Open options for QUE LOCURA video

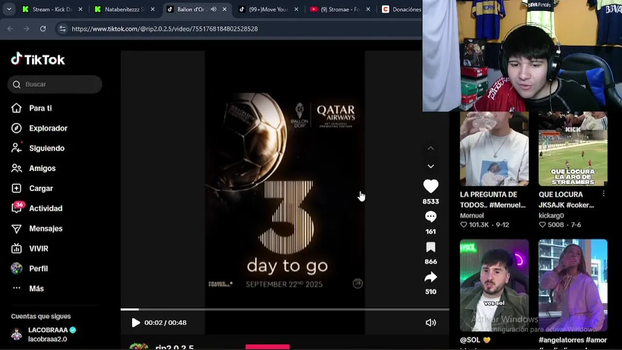(x=604, y=194)
